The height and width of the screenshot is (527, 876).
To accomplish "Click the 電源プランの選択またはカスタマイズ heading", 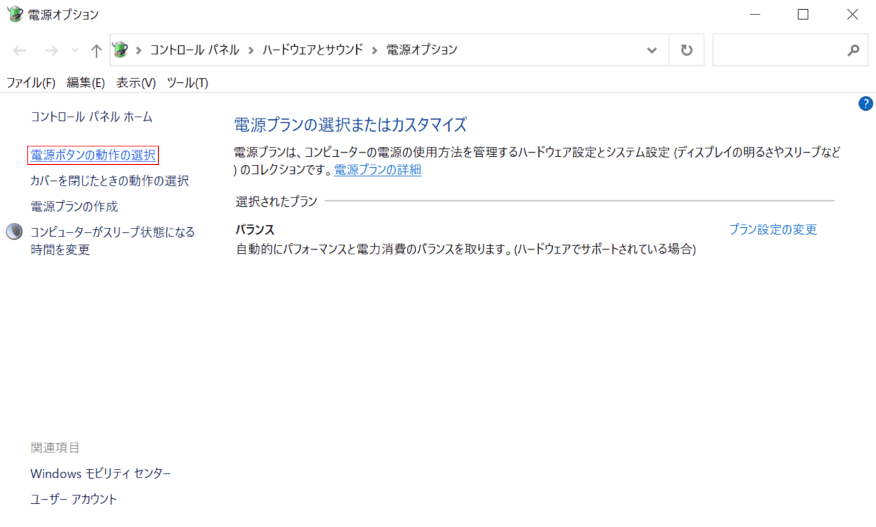I will click(x=350, y=125).
